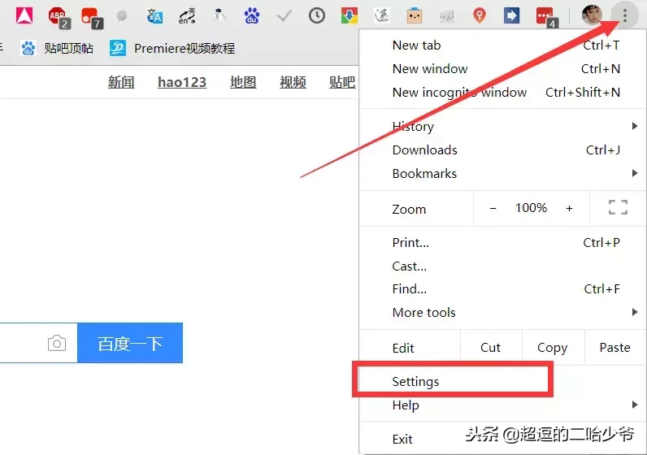
Task: Choose Exit from the menu
Action: click(x=502, y=439)
